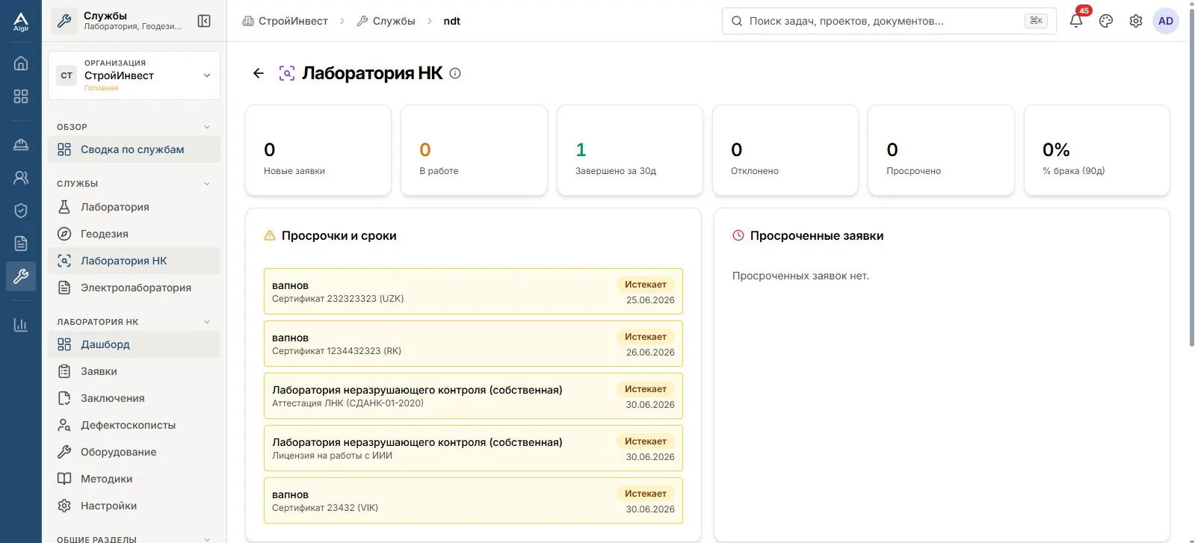1195x543 pixels.
Task: Open the AD user avatar menu
Action: pos(1166,21)
